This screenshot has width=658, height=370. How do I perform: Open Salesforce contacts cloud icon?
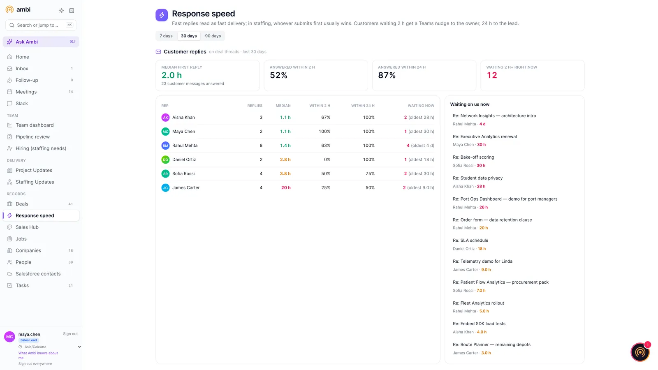click(9, 274)
